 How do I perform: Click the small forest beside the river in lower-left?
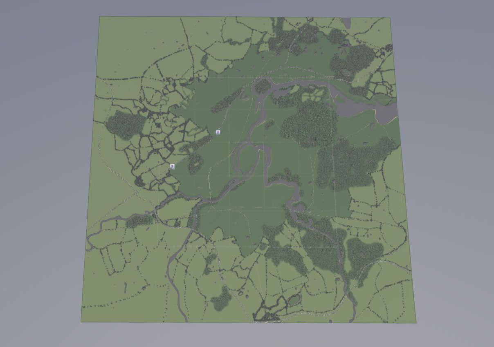(x=139, y=221)
